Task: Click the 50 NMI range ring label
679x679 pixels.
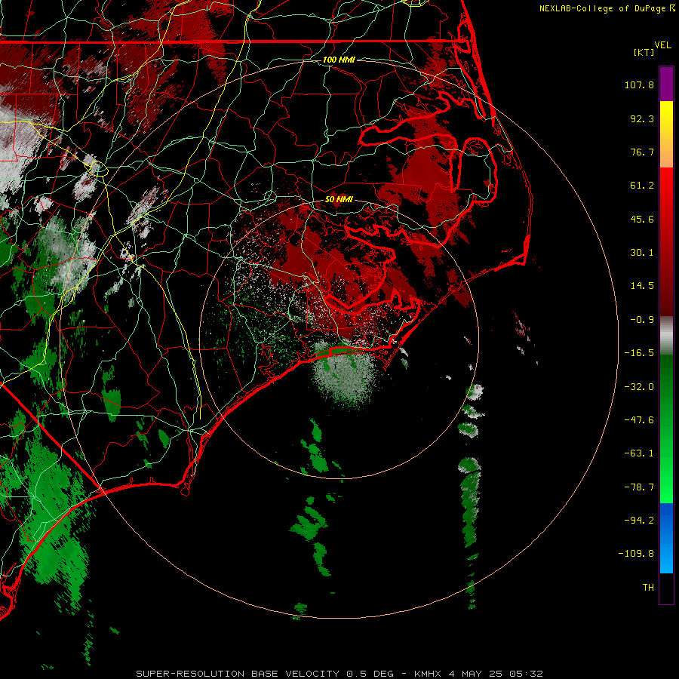Action: point(339,200)
